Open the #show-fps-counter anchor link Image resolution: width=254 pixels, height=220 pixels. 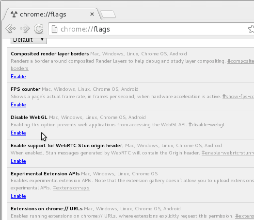tap(238, 97)
